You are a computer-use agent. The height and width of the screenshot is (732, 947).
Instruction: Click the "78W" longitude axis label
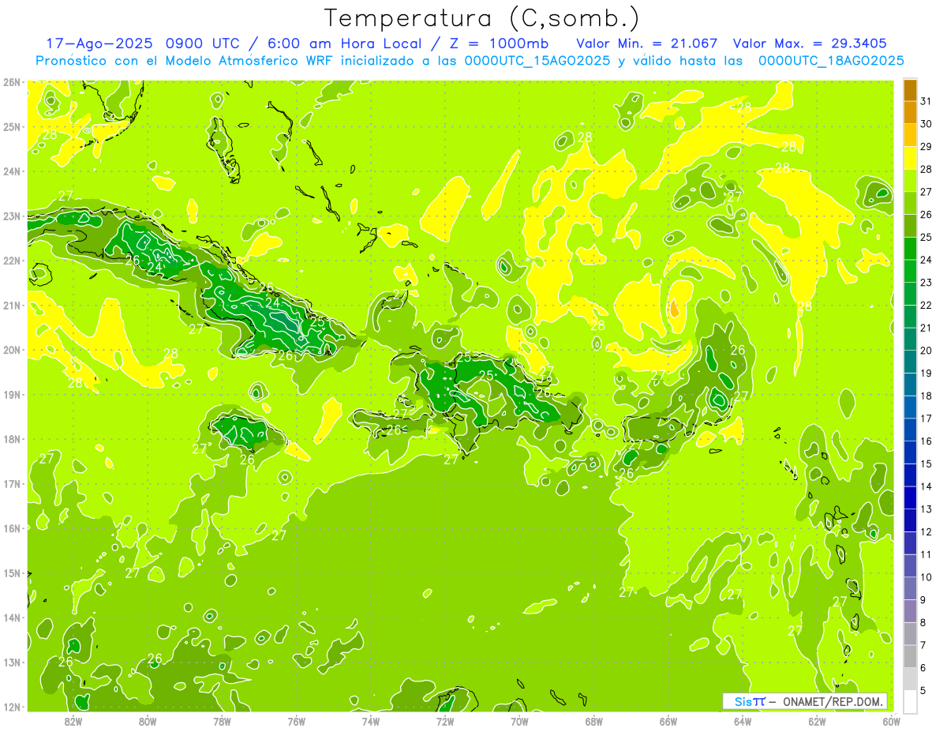[222, 721]
